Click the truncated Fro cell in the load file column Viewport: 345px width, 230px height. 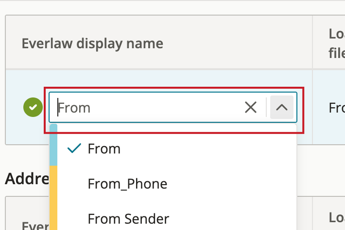point(337,108)
